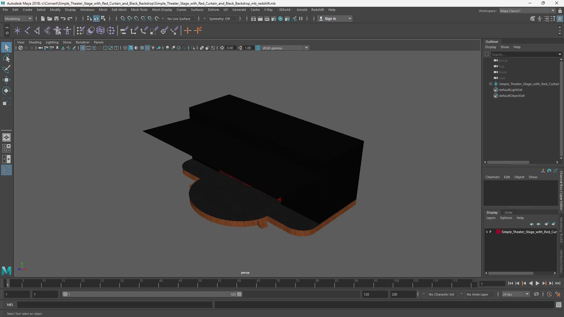The image size is (564, 317).
Task: Toggle MEL command line language label
Action: [x=10, y=305]
